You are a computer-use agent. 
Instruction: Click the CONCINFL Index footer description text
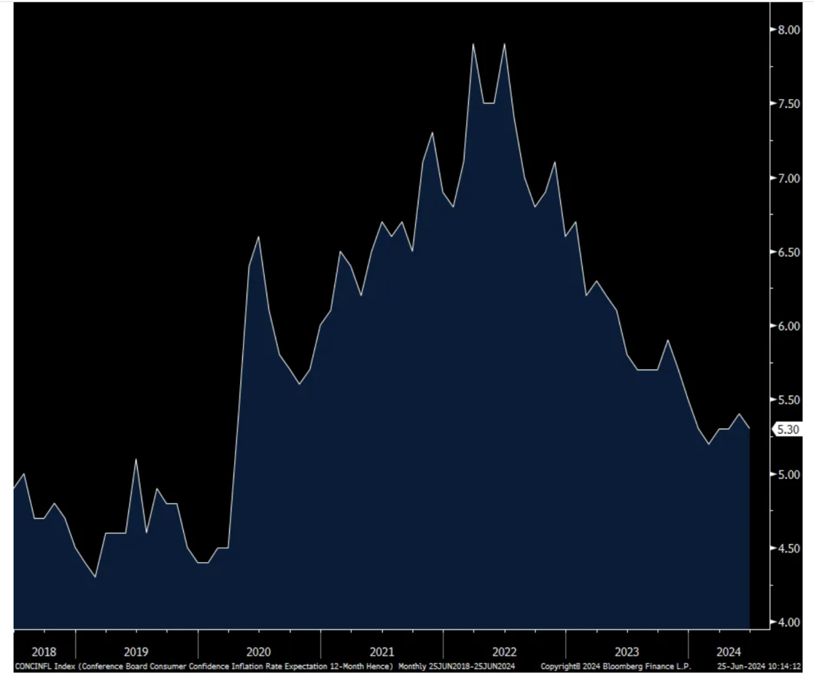(203, 667)
